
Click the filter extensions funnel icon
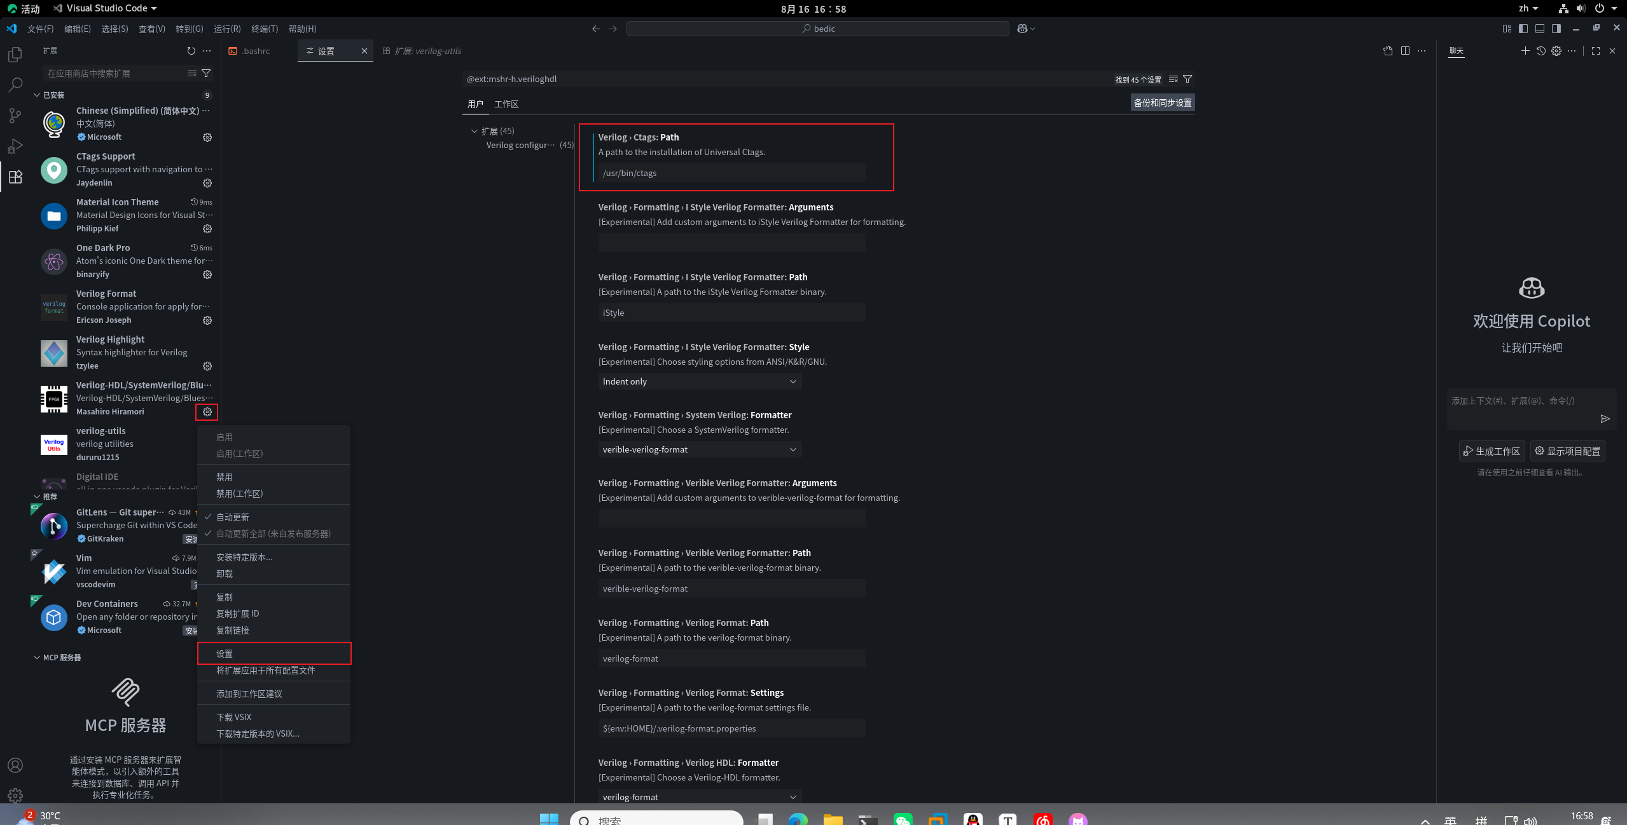(206, 73)
